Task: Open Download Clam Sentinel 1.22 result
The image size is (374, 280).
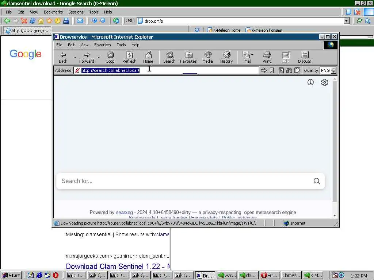Action: (x=118, y=267)
